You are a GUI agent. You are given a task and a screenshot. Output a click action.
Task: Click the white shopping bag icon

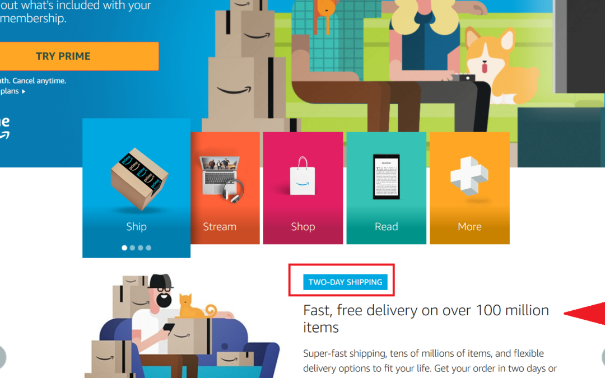pos(302,176)
